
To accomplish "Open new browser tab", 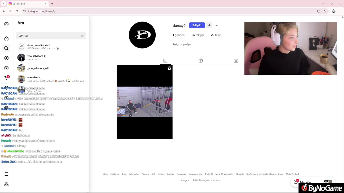I will tap(52, 4).
